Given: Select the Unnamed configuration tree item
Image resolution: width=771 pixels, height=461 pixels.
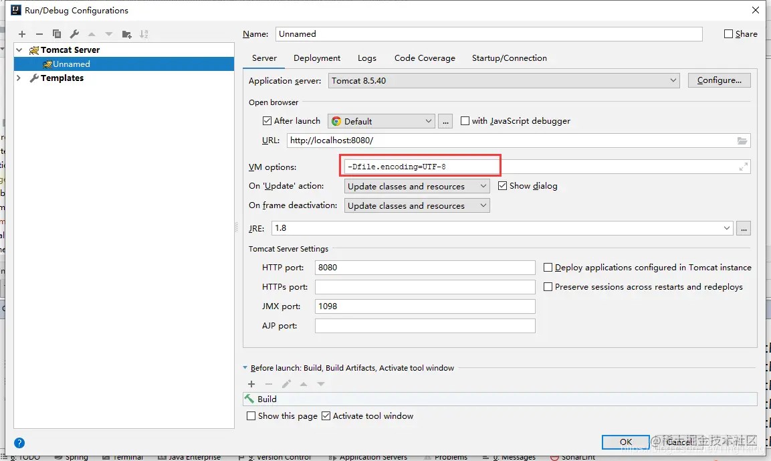Looking at the screenshot, I should pos(124,64).
